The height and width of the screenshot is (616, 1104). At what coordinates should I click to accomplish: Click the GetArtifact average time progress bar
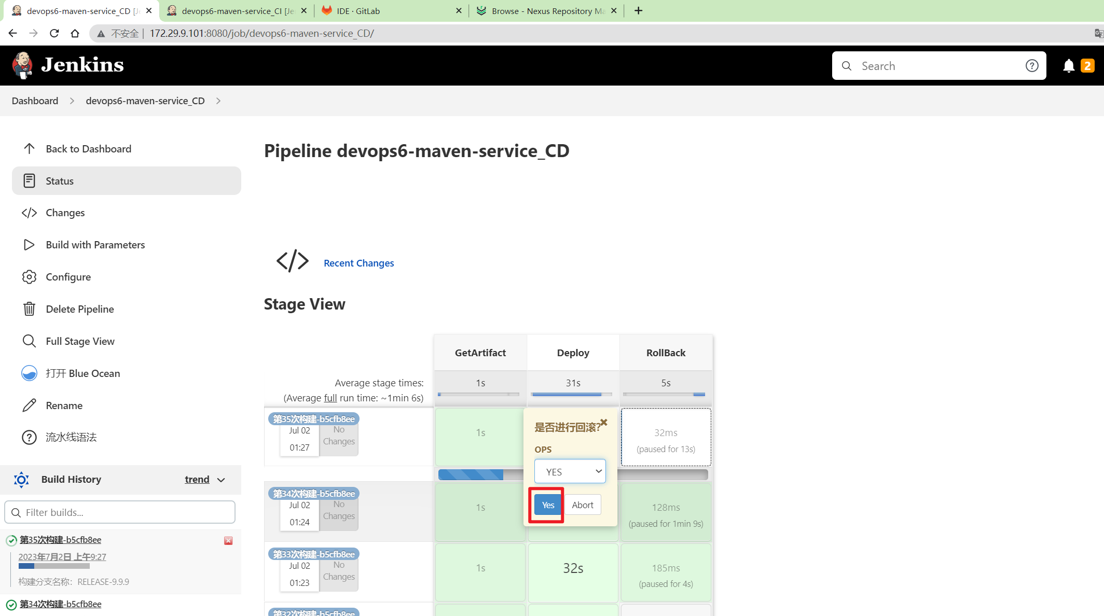pos(478,395)
